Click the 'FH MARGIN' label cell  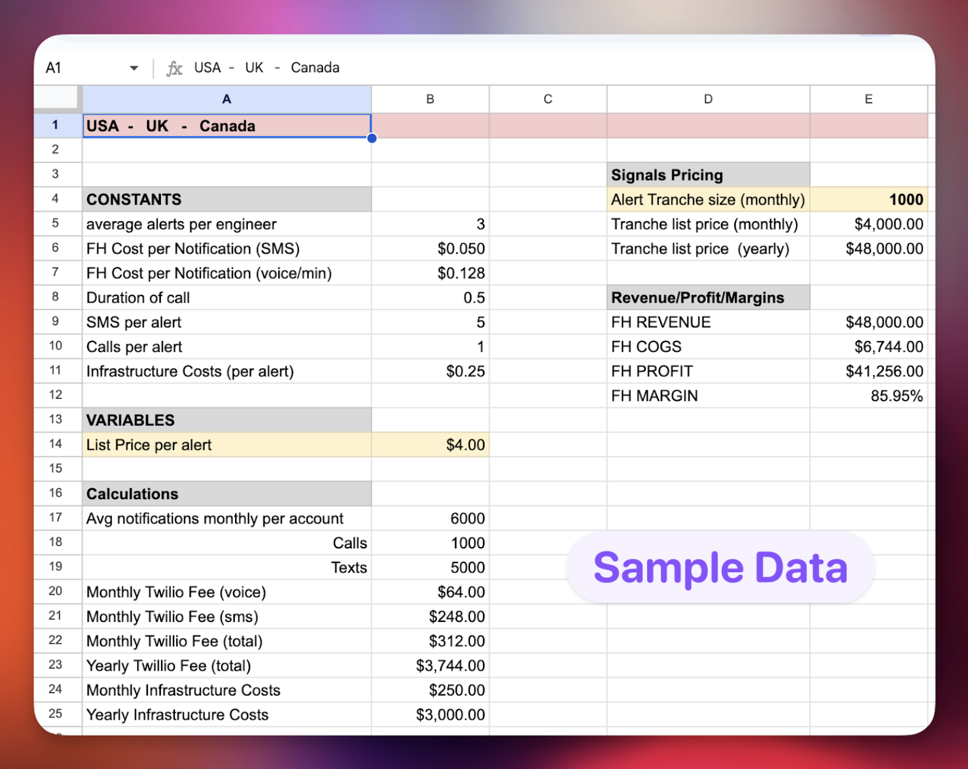(x=708, y=396)
